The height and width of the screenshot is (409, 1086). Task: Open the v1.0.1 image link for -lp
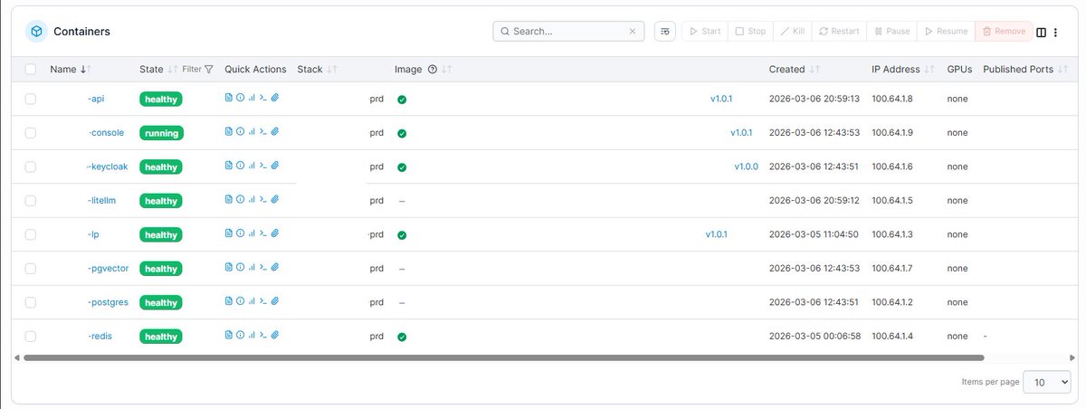pyautogui.click(x=717, y=234)
